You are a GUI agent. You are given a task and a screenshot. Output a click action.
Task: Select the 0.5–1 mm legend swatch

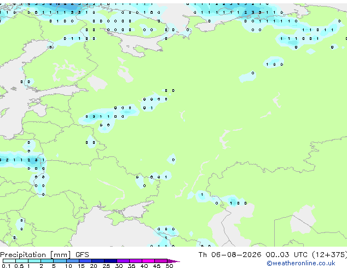click(22, 261)
